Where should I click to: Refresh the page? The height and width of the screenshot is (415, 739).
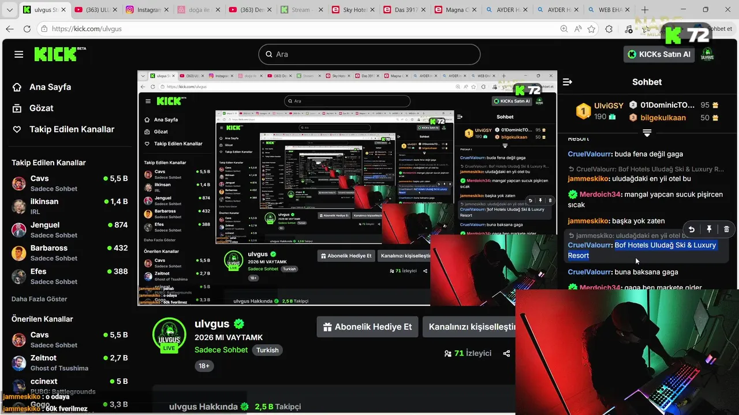click(x=27, y=29)
